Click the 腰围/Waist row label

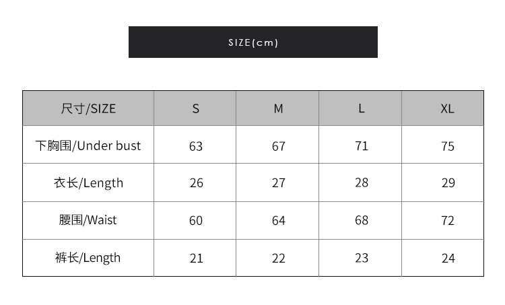[x=88, y=220]
